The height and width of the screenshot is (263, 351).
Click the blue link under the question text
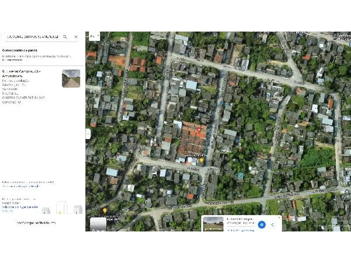[x=21, y=186]
